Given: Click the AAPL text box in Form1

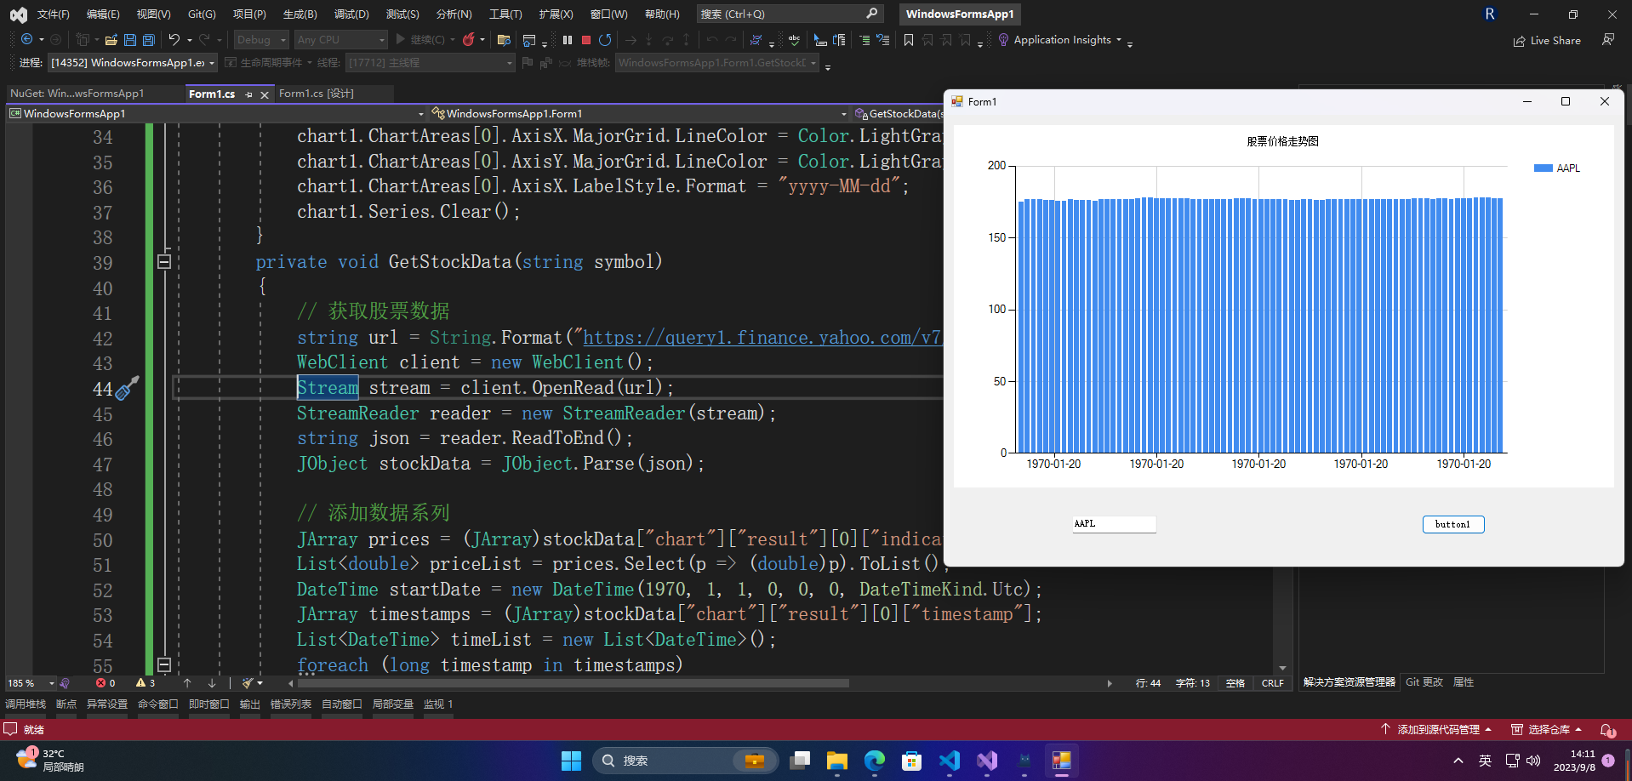Looking at the screenshot, I should 1113,524.
